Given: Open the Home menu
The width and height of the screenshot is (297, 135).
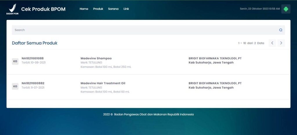Looking at the screenshot, I should coord(84,9).
